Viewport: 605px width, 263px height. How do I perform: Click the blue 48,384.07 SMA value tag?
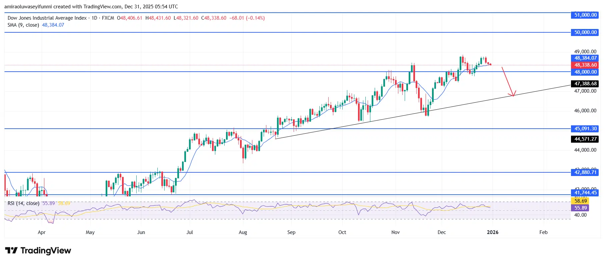pos(585,58)
